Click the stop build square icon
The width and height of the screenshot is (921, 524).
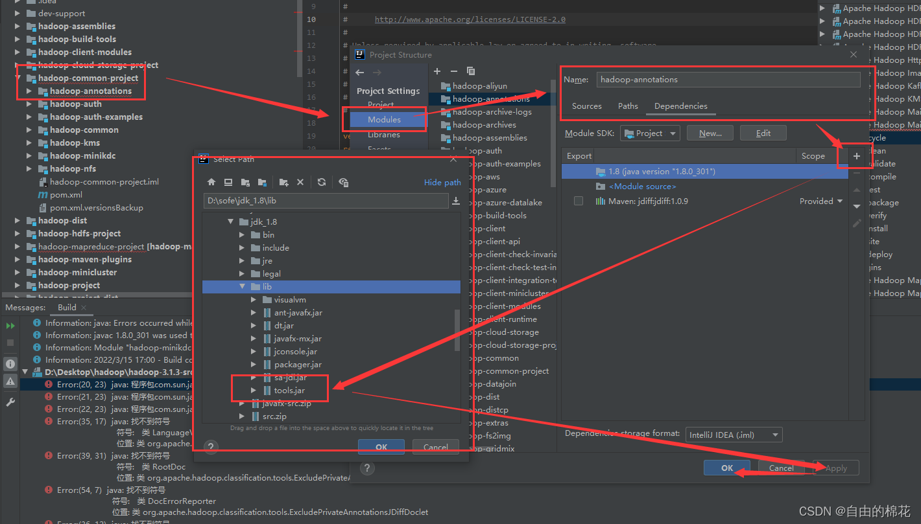click(10, 342)
